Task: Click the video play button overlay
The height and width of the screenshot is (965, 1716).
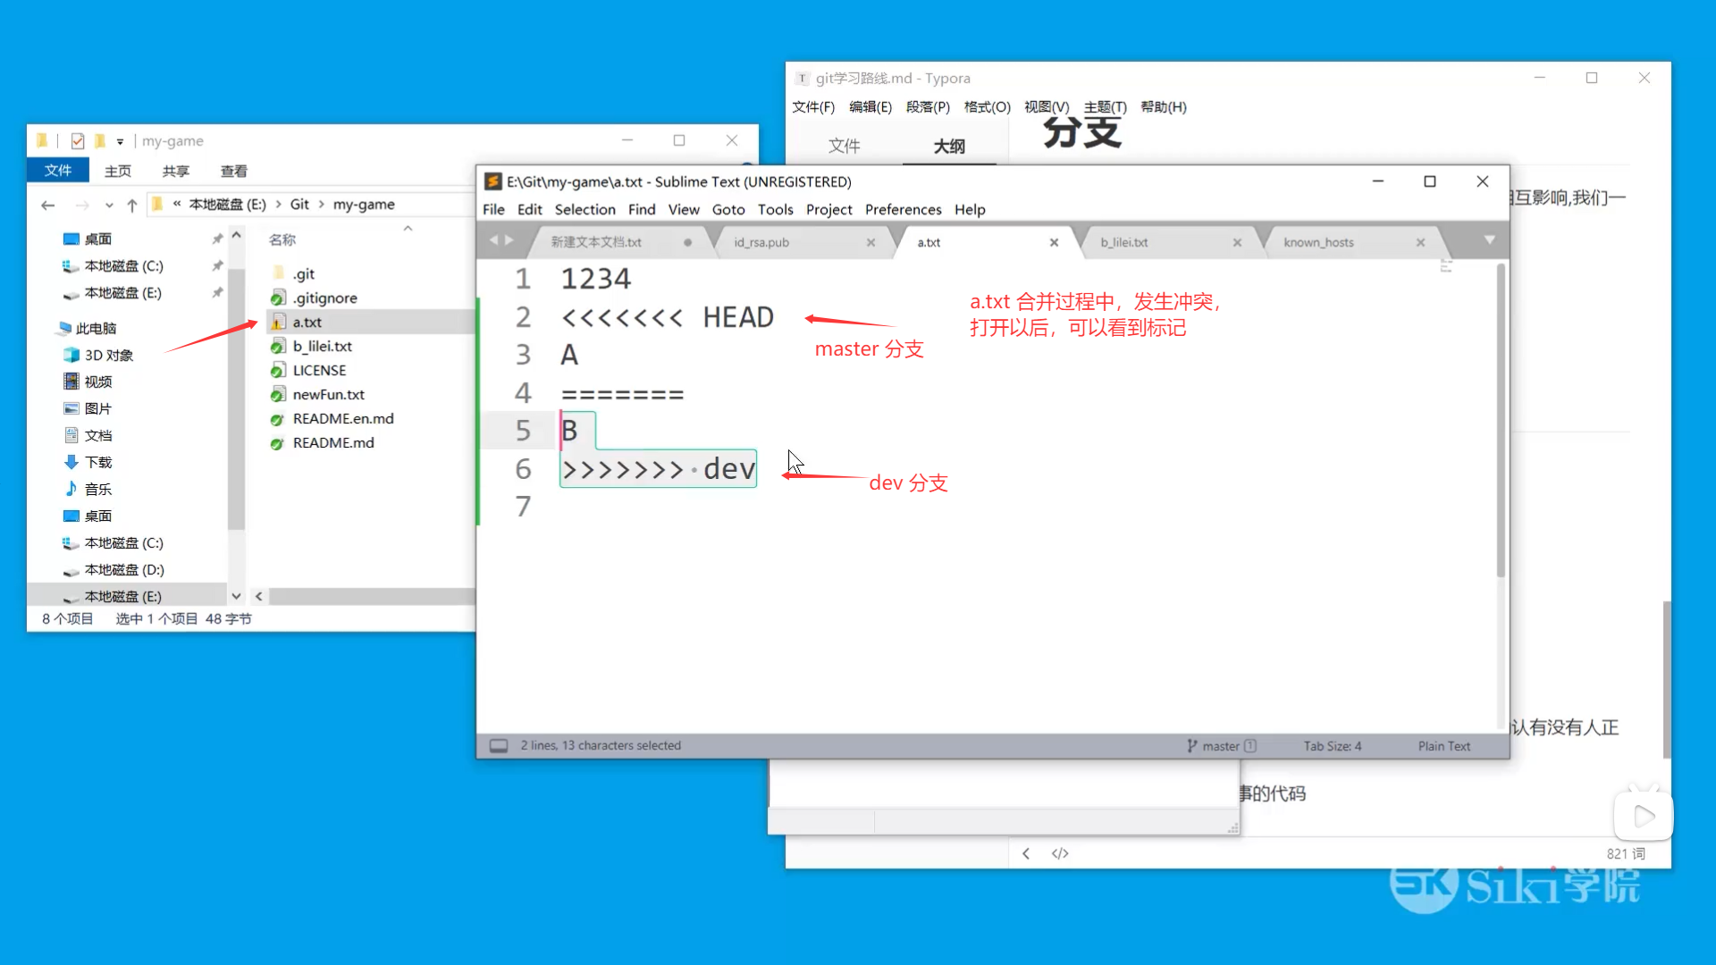Action: point(1643,816)
